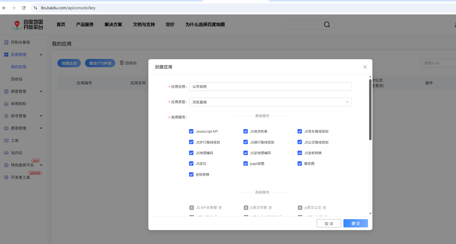
Task: Open the 应用类型 dropdown
Action: click(270, 102)
